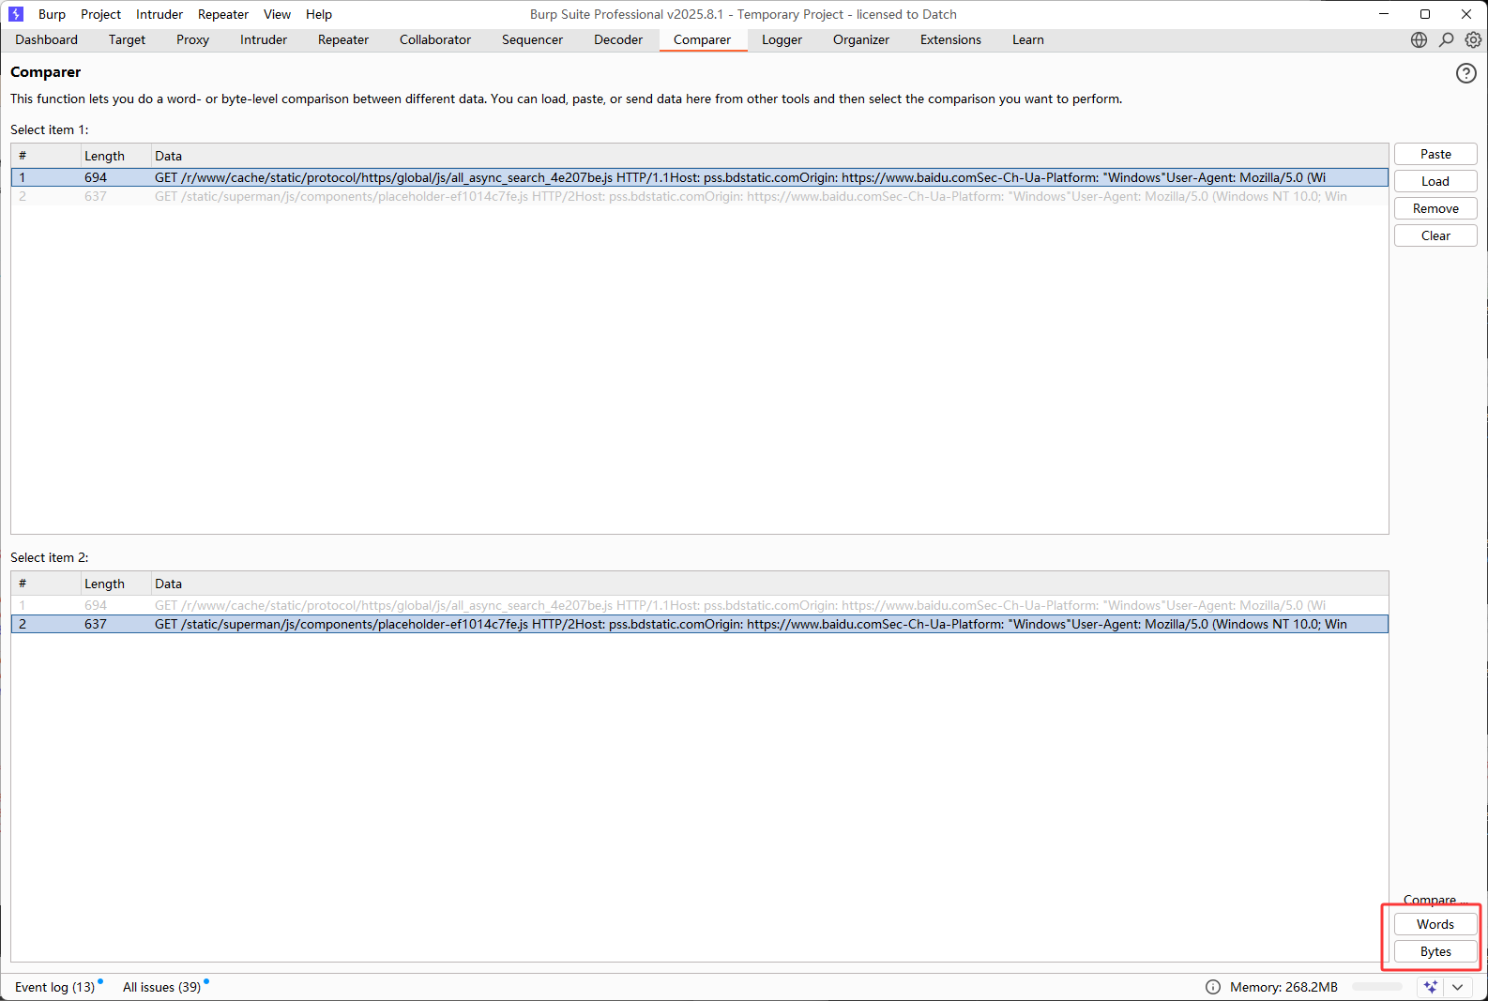Switch to the Repeater tab

tap(343, 39)
